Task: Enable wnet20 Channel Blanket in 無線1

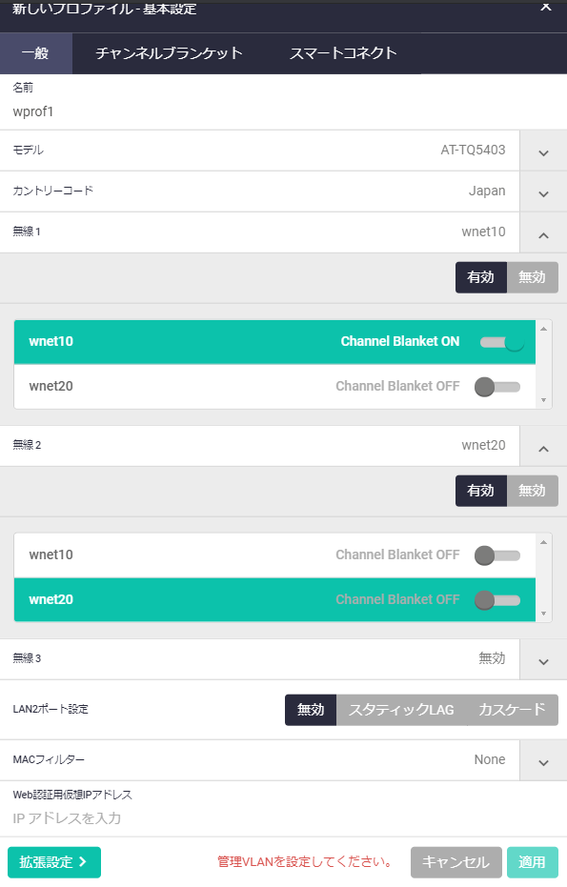Action: pos(497,387)
